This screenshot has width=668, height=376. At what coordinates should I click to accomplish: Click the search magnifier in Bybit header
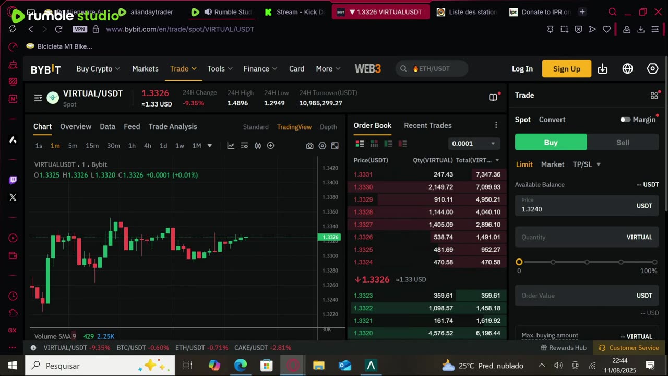coord(403,69)
